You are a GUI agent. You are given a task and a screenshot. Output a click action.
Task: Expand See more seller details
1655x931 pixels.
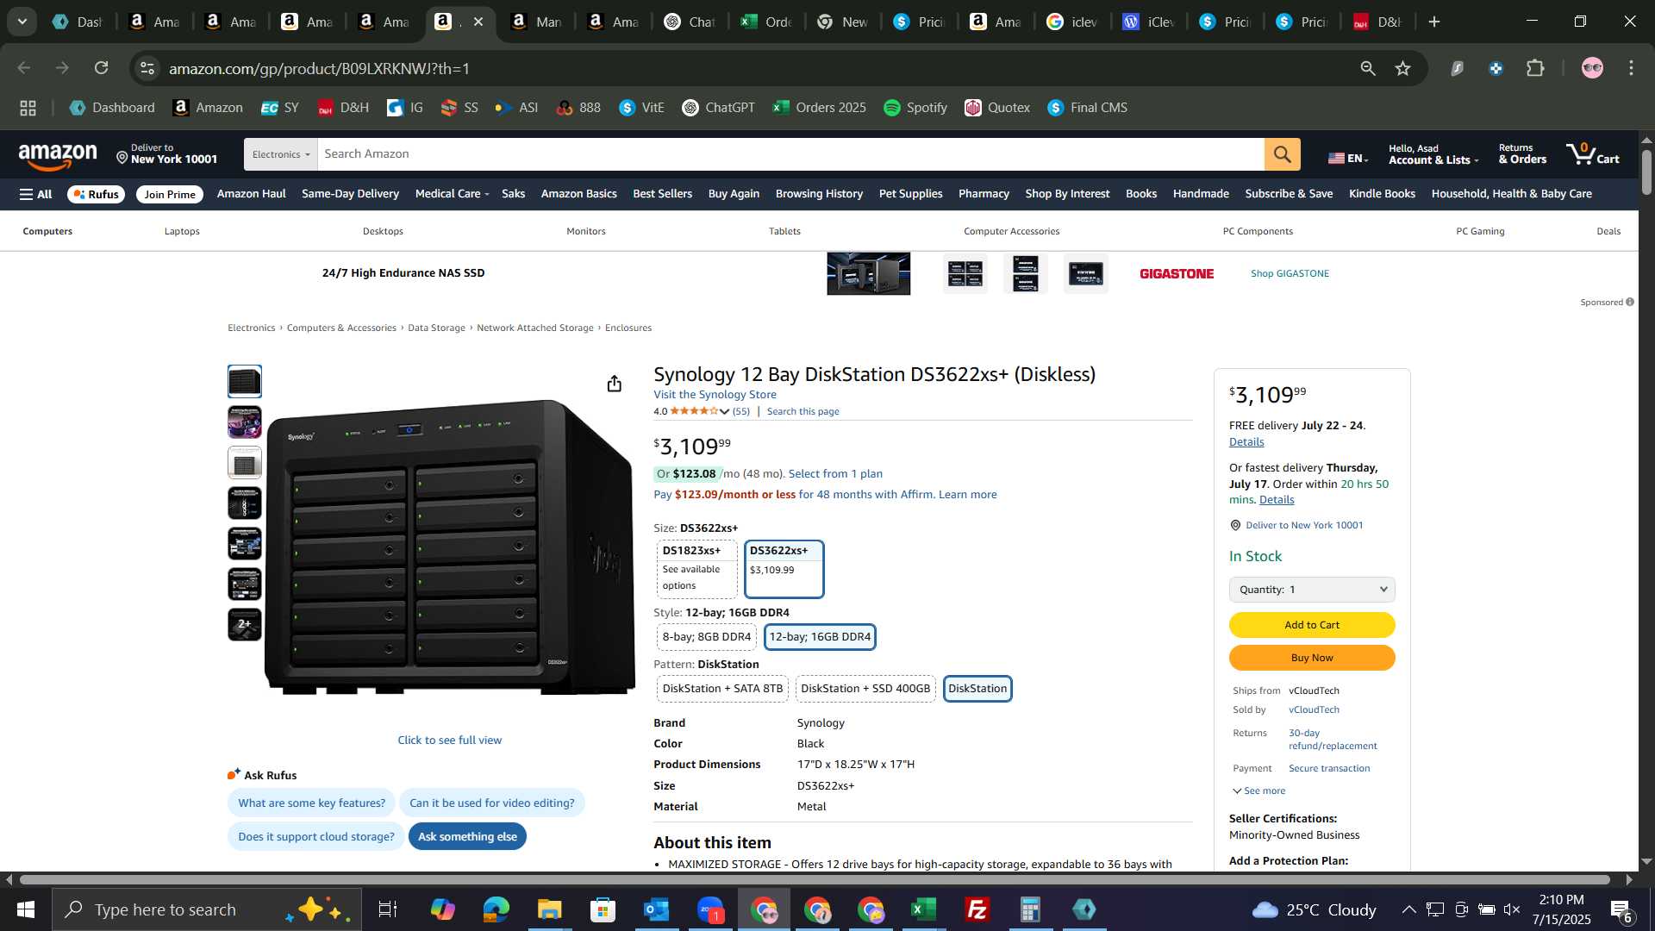1258,791
